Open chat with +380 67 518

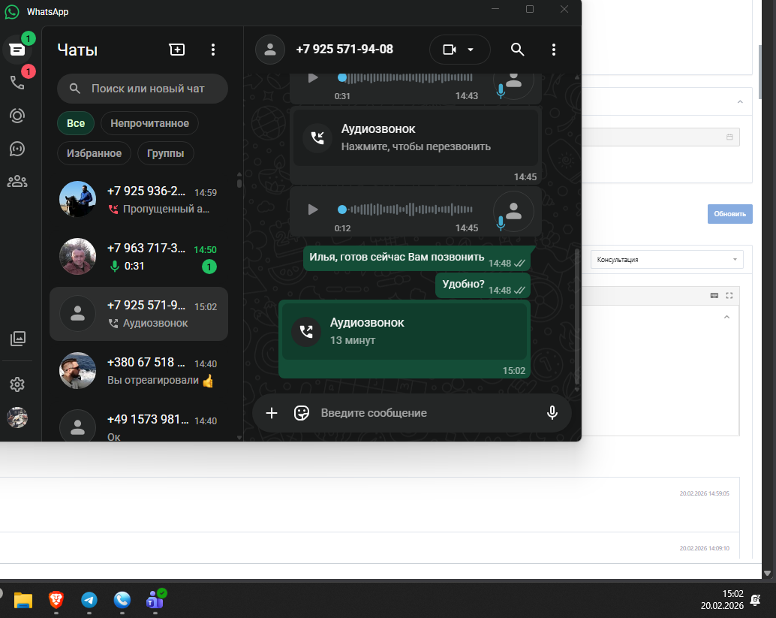point(139,371)
